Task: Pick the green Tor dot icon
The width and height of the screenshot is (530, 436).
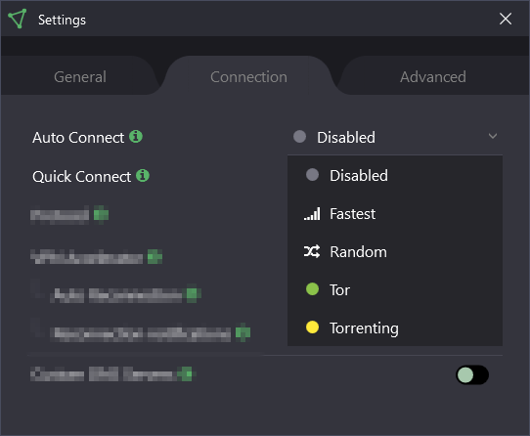Action: click(x=312, y=289)
